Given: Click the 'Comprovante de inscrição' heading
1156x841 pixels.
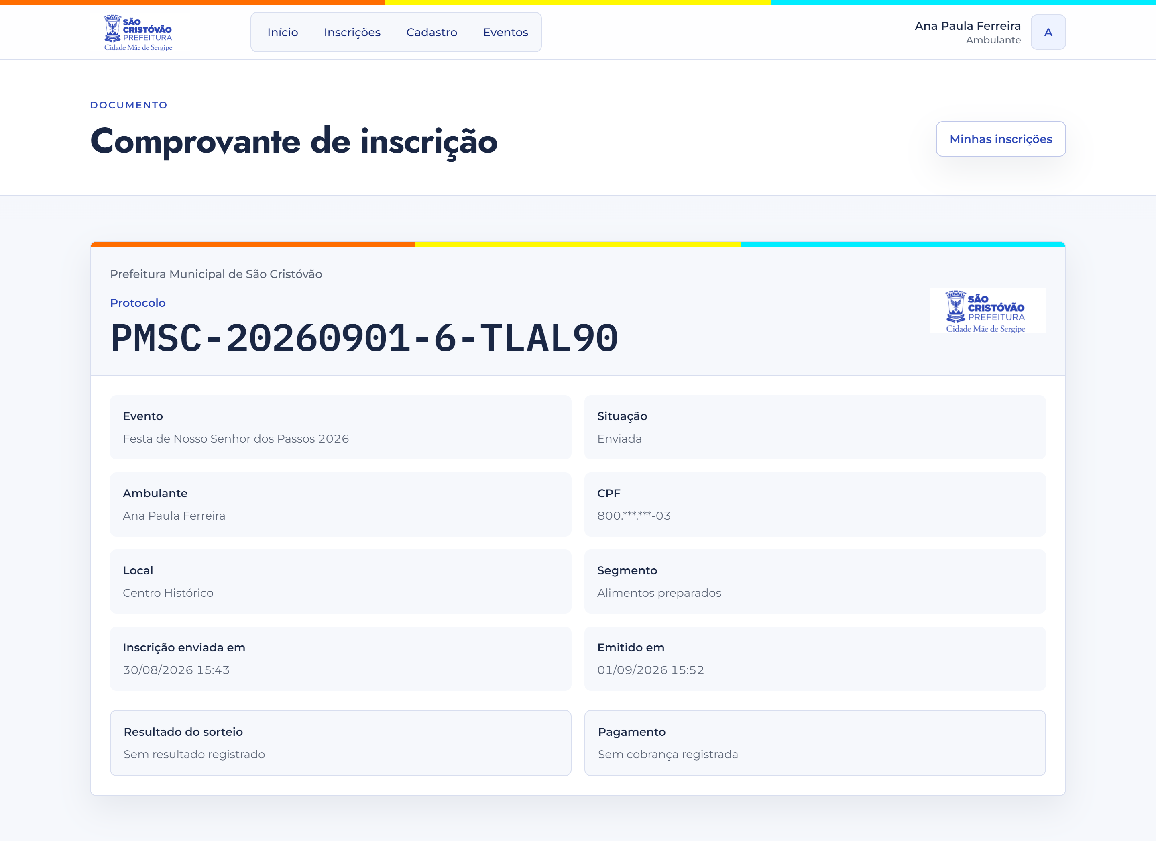Looking at the screenshot, I should point(293,141).
